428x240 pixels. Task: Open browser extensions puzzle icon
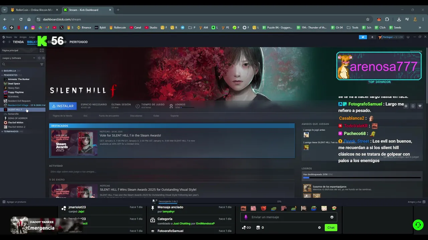(x=387, y=19)
